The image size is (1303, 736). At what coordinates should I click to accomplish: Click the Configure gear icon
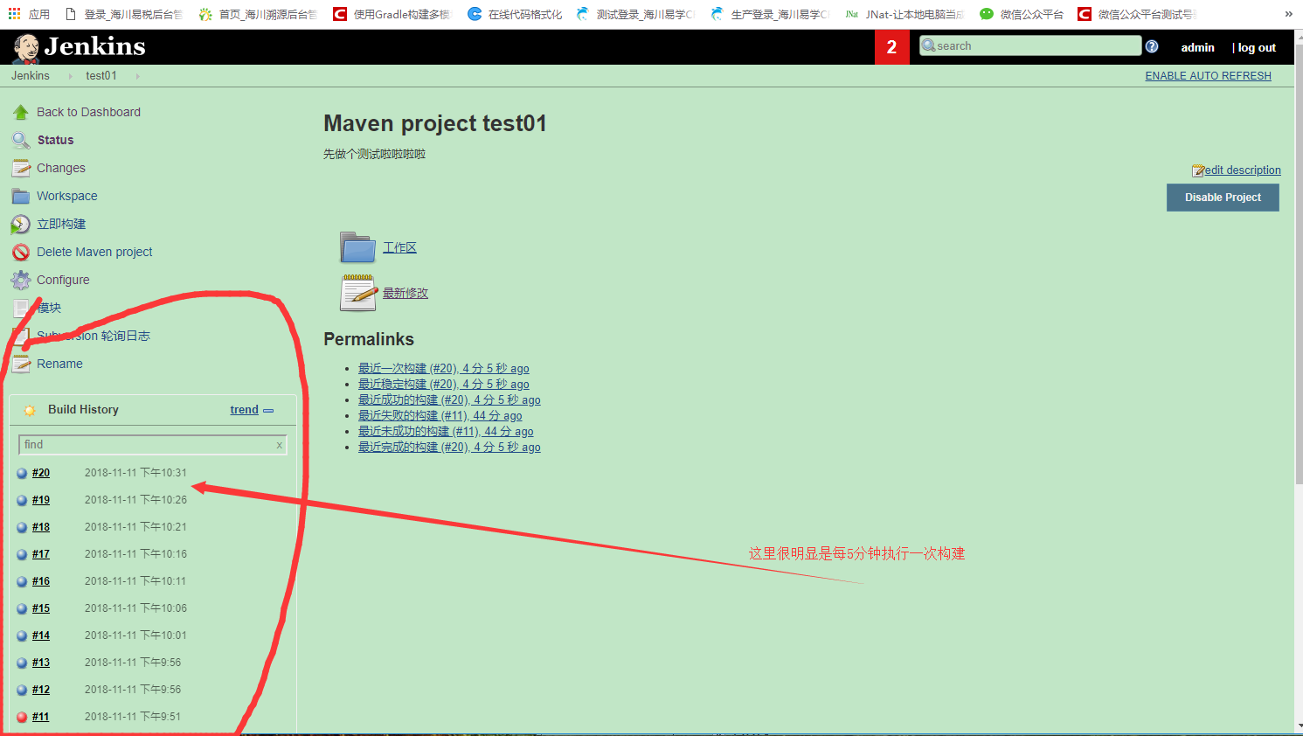(21, 280)
